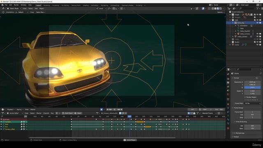Unlink the action with X icon
The height and width of the screenshot is (148, 263).
click(126, 113)
